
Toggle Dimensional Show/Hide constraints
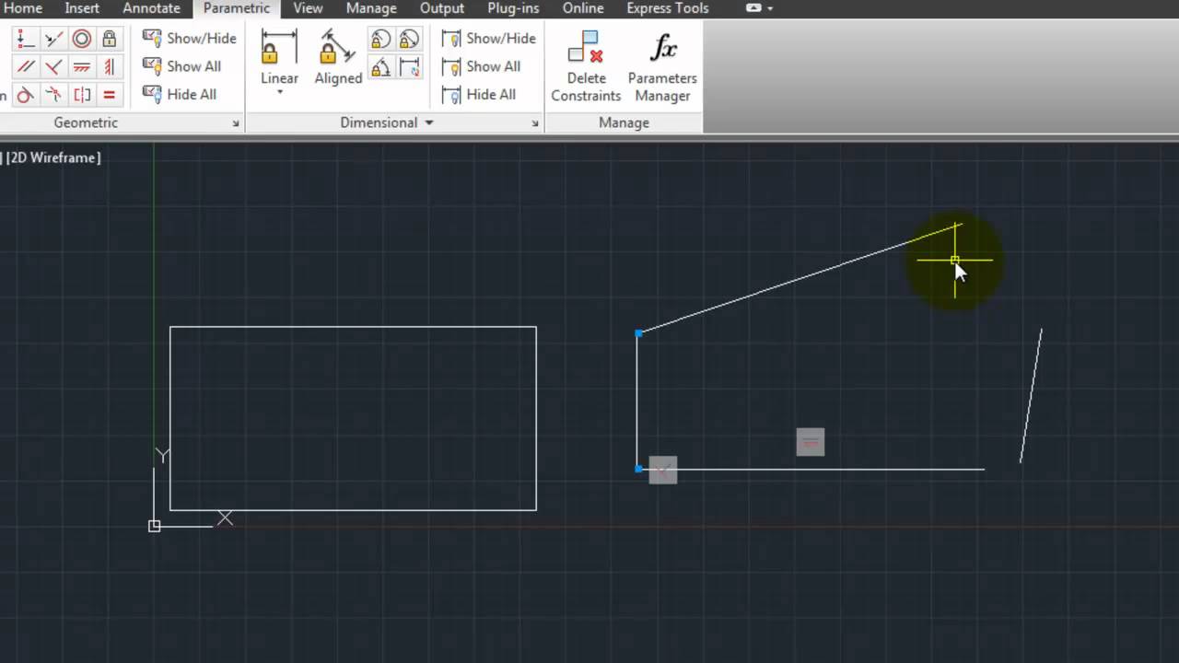(x=489, y=39)
